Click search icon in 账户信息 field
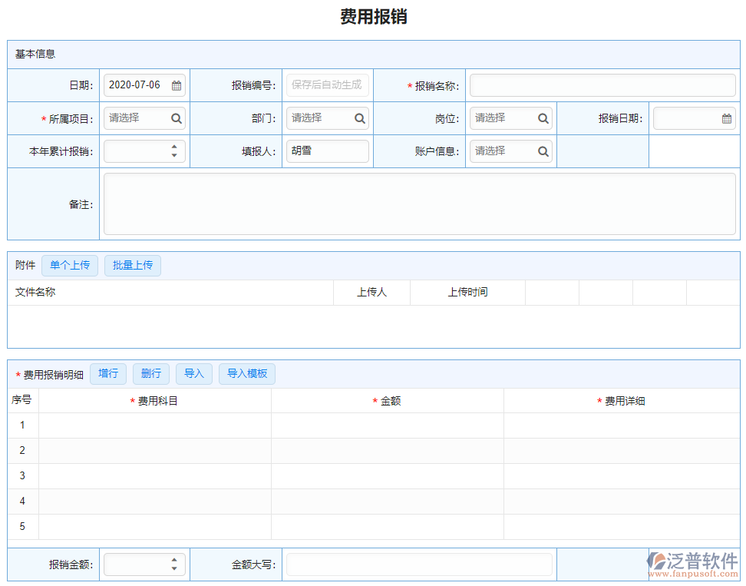The width and height of the screenshot is (746, 586). click(543, 151)
